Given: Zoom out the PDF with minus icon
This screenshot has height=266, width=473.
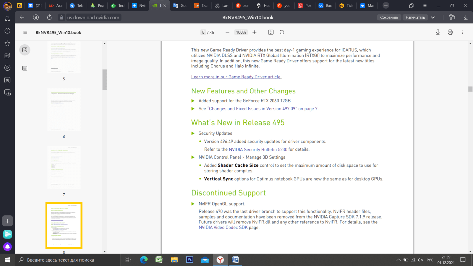Looking at the screenshot, I should pos(227,32).
